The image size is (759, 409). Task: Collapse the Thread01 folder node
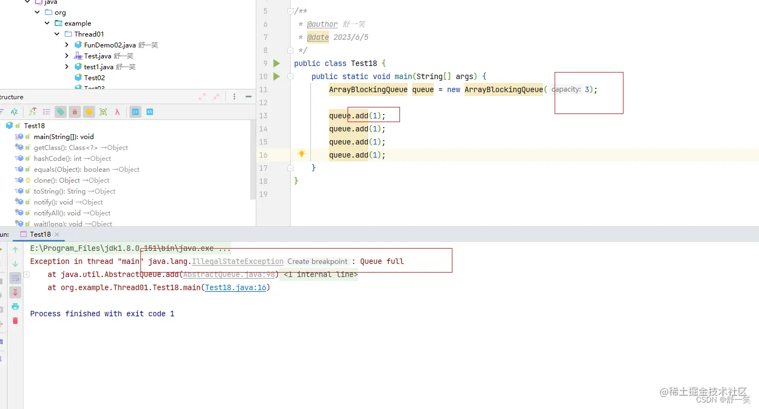[x=57, y=34]
